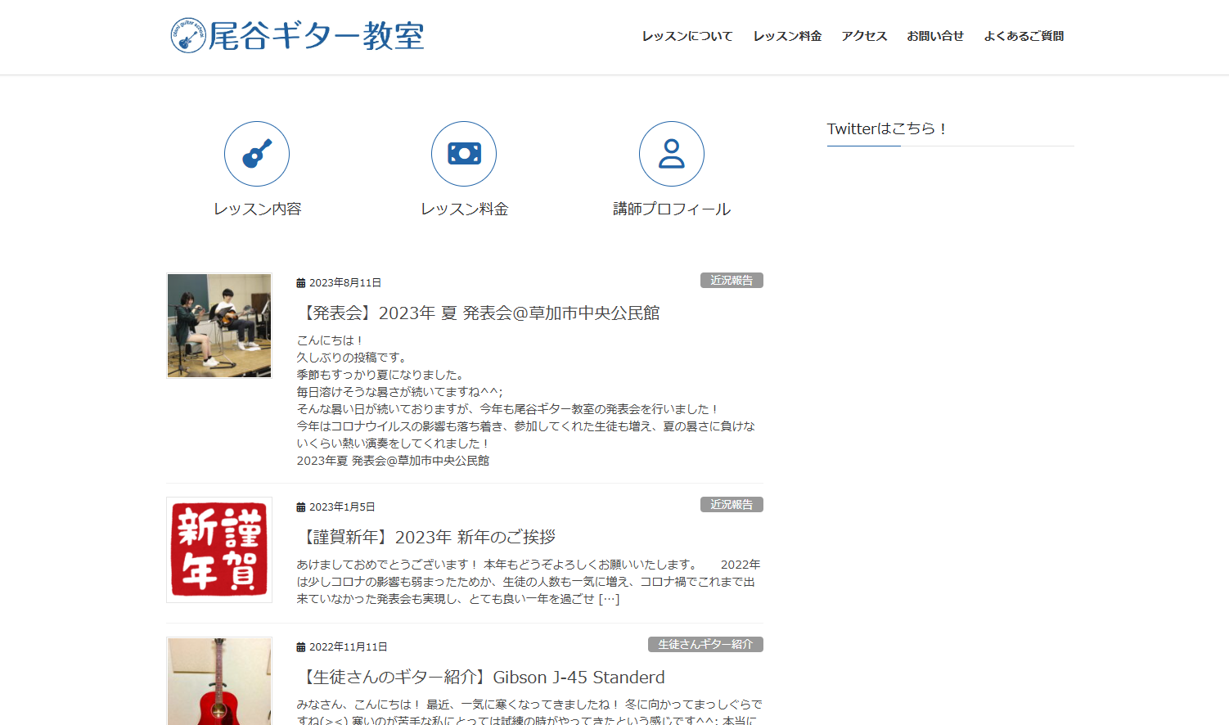The width and height of the screenshot is (1229, 725).
Task: Click the 謹賀新年 red stamp thumbnail
Action: 218,550
